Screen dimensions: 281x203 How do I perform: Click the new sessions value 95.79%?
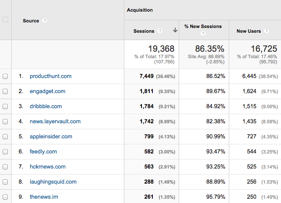[x=215, y=197]
